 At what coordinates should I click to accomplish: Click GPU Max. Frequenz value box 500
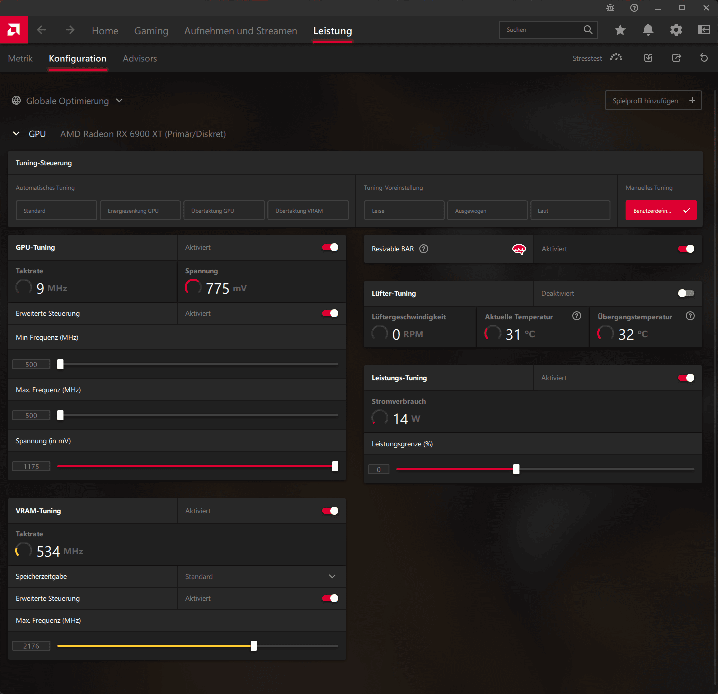[31, 415]
